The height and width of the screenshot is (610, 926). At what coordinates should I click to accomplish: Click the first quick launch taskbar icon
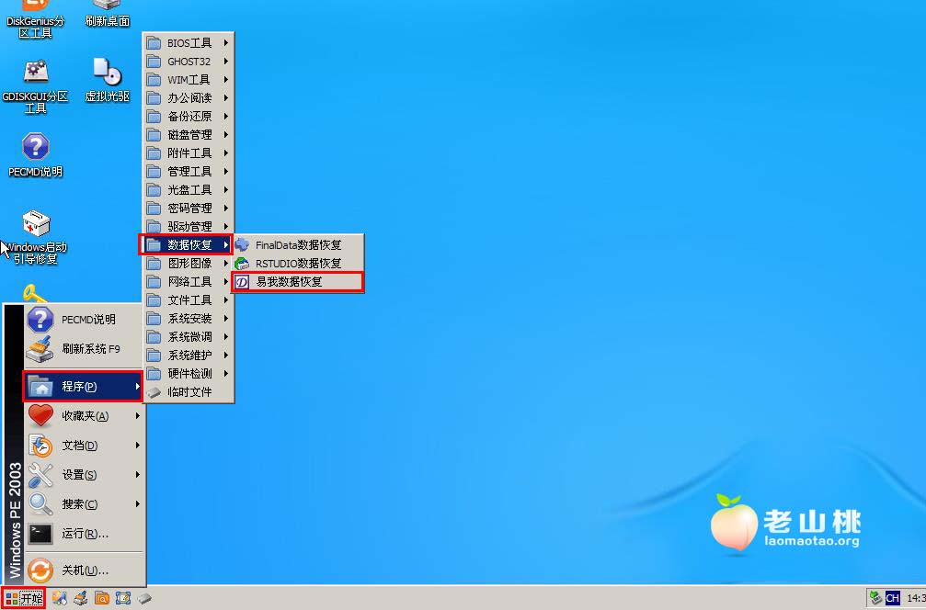click(60, 598)
